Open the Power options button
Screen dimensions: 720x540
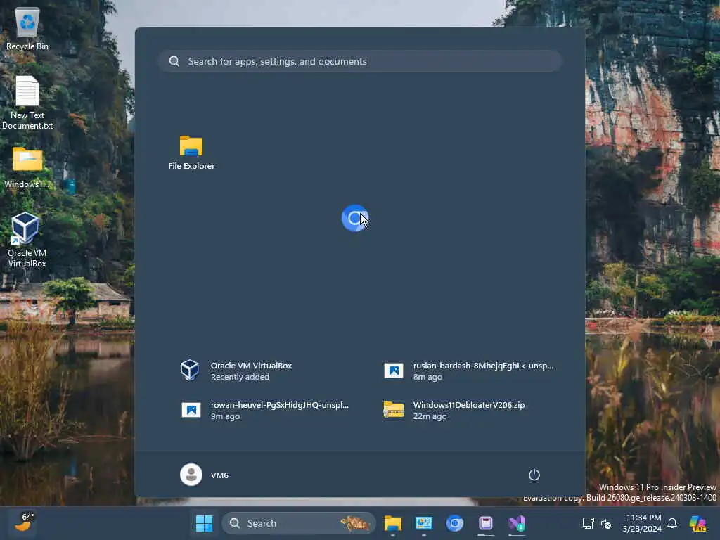pos(534,475)
